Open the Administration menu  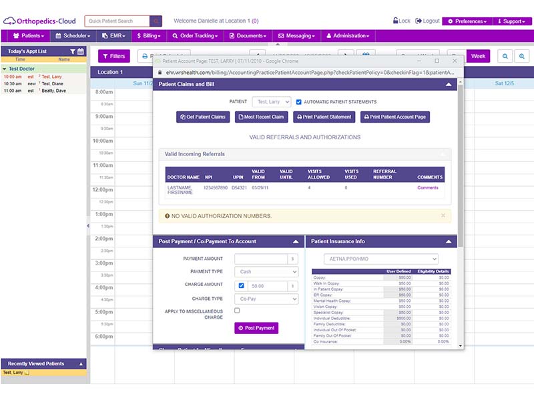tap(348, 36)
